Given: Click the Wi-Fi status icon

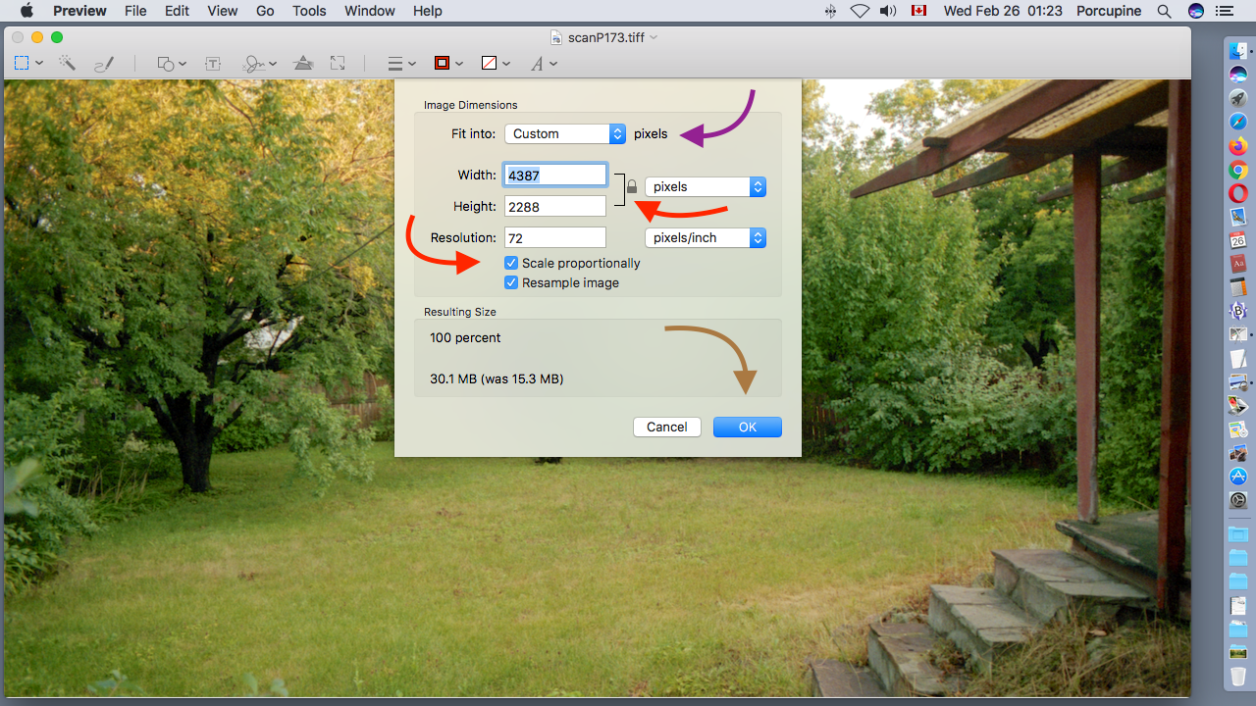Looking at the screenshot, I should 860,11.
